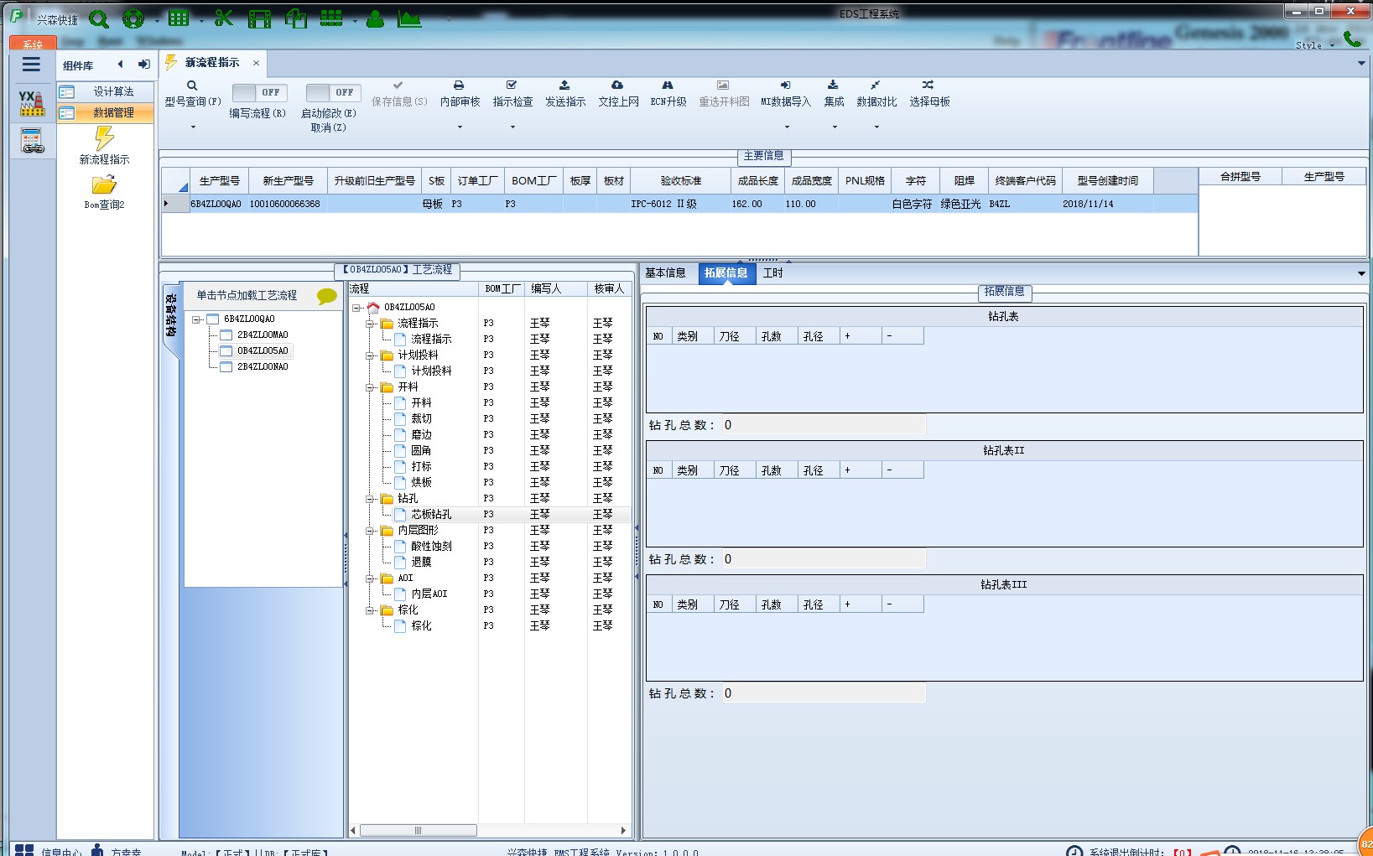1373x856 pixels.
Task: Toggle the 启动修改 OFF switch
Action: tap(333, 92)
